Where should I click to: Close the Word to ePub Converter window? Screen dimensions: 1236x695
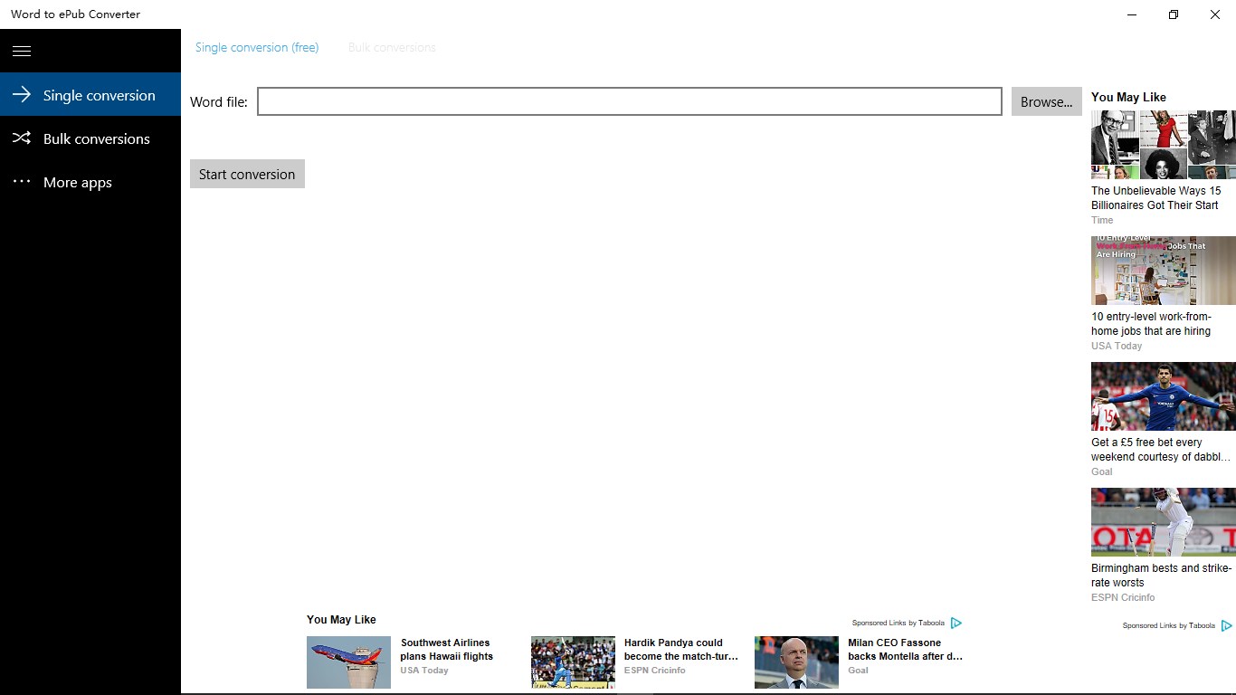(1215, 14)
